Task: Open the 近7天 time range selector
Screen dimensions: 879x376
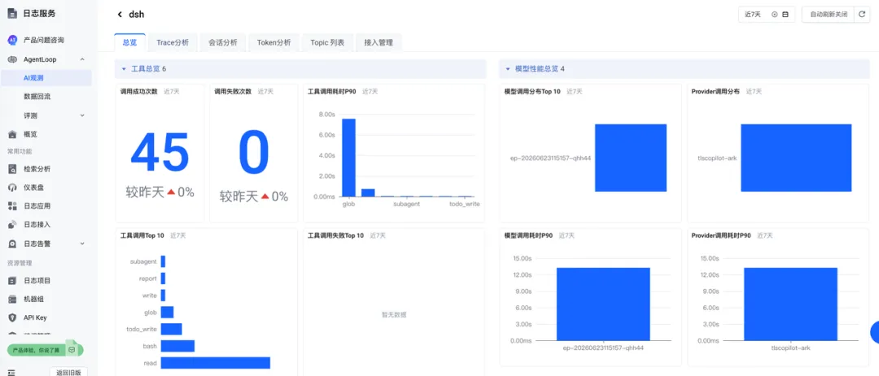Action: pos(767,15)
